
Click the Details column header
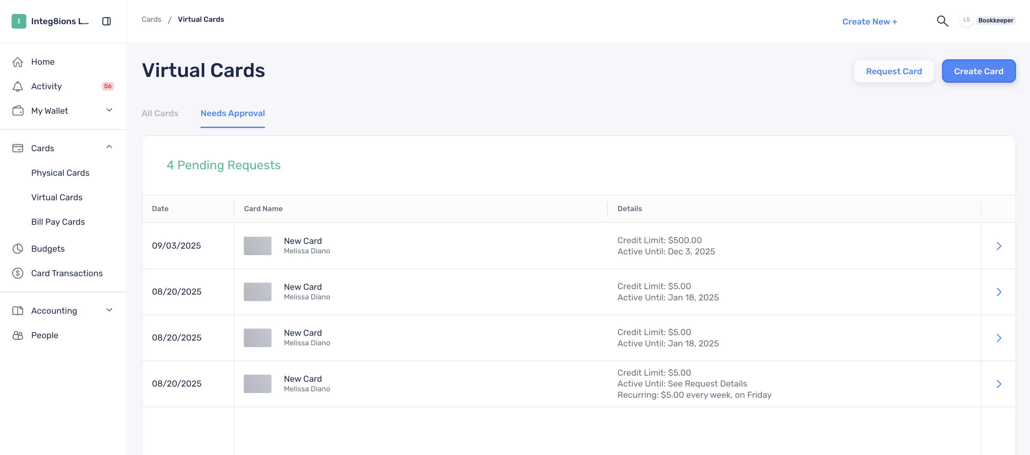tap(629, 209)
